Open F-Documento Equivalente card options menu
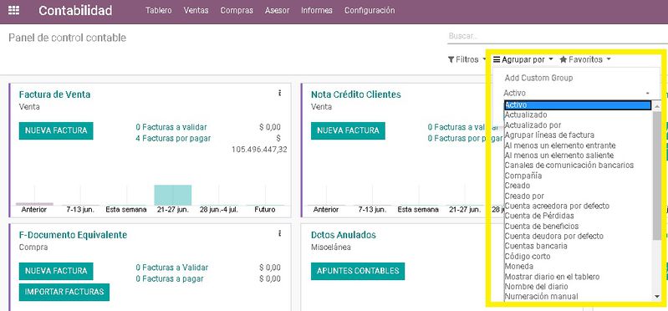The width and height of the screenshot is (668, 311). [x=279, y=233]
